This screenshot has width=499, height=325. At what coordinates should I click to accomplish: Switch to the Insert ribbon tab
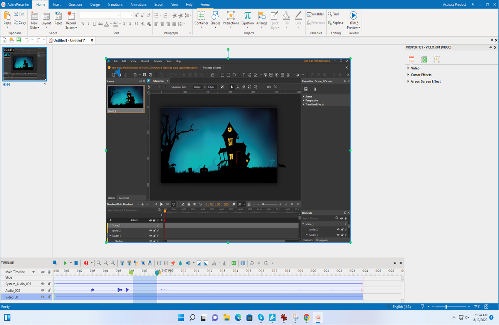coord(57,5)
